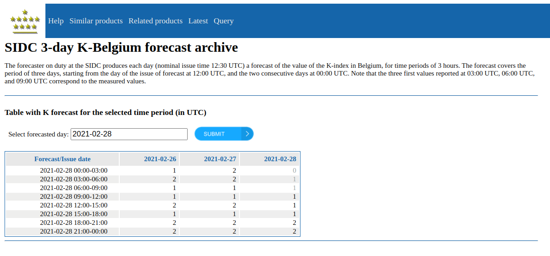This screenshot has height=256, width=550.
Task: Select the 12:00-15:00 time period row label
Action: 73,205
